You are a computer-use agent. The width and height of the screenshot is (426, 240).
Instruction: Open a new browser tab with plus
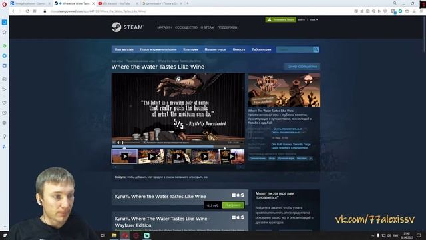pos(188,3)
